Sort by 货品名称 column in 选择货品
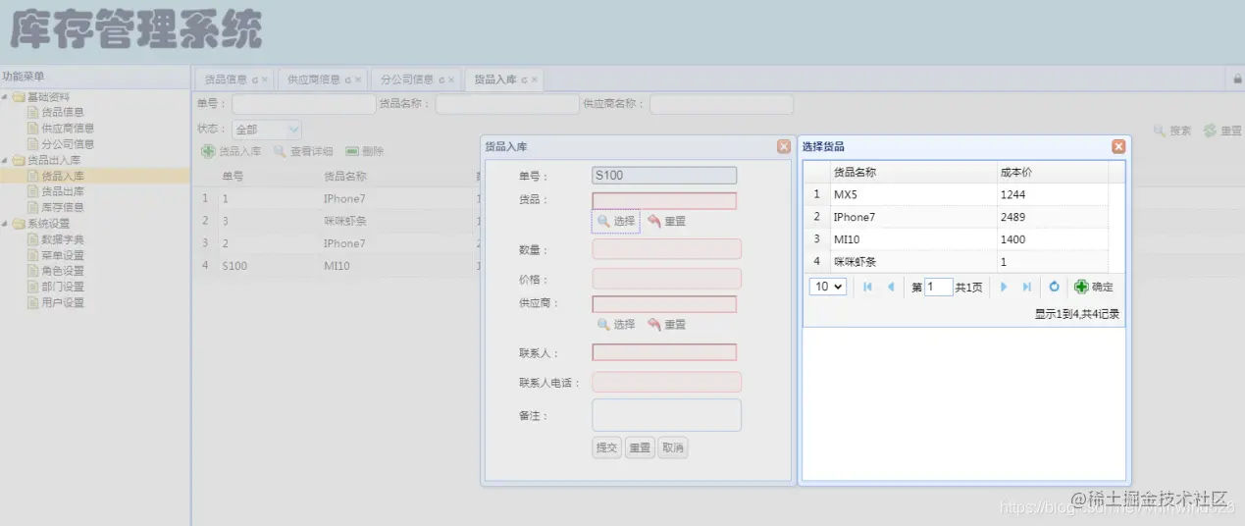1245x526 pixels. coord(911,173)
